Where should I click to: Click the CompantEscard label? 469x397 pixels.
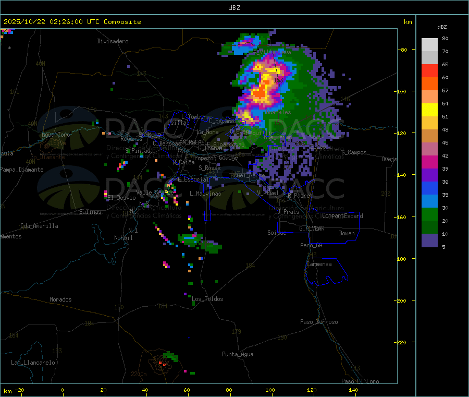point(342,216)
